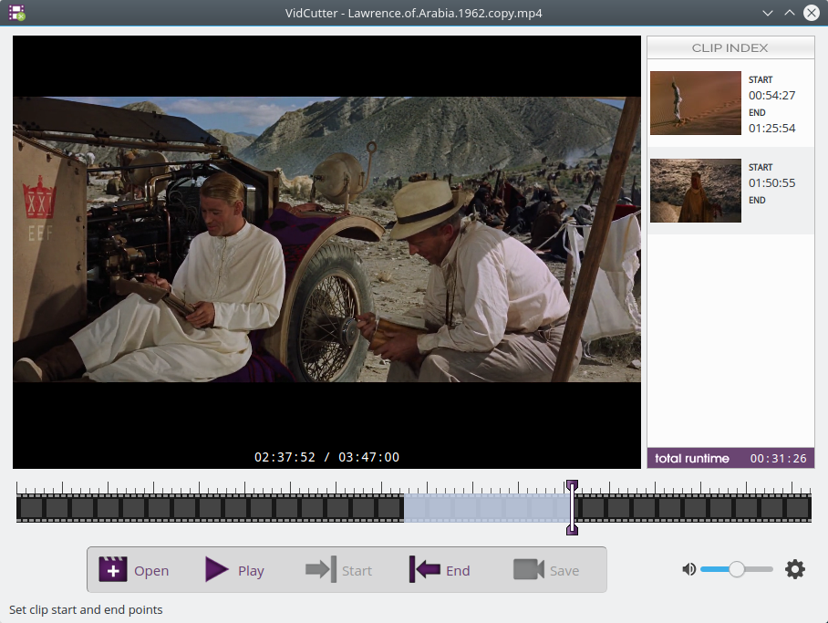Click the Save video button
Screen dimensions: 828x623
(x=546, y=569)
